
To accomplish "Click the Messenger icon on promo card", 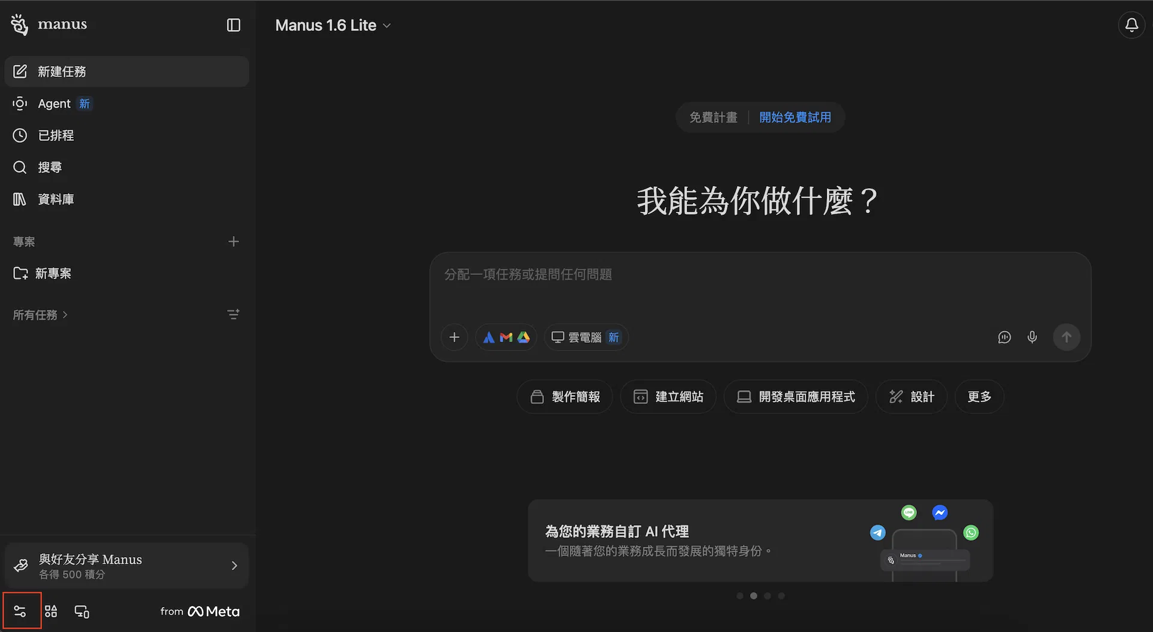I will pyautogui.click(x=940, y=513).
